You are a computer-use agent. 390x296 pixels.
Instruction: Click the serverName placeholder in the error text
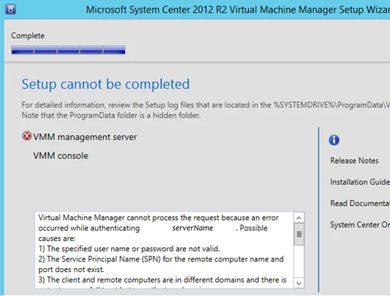pos(192,228)
